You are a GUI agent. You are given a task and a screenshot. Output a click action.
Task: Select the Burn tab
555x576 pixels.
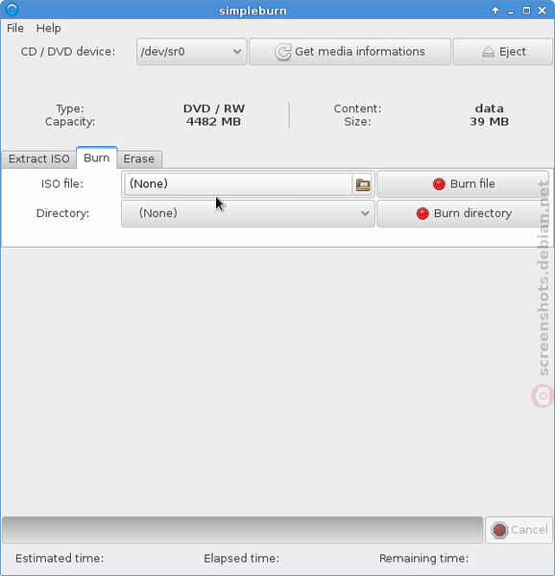click(x=97, y=158)
